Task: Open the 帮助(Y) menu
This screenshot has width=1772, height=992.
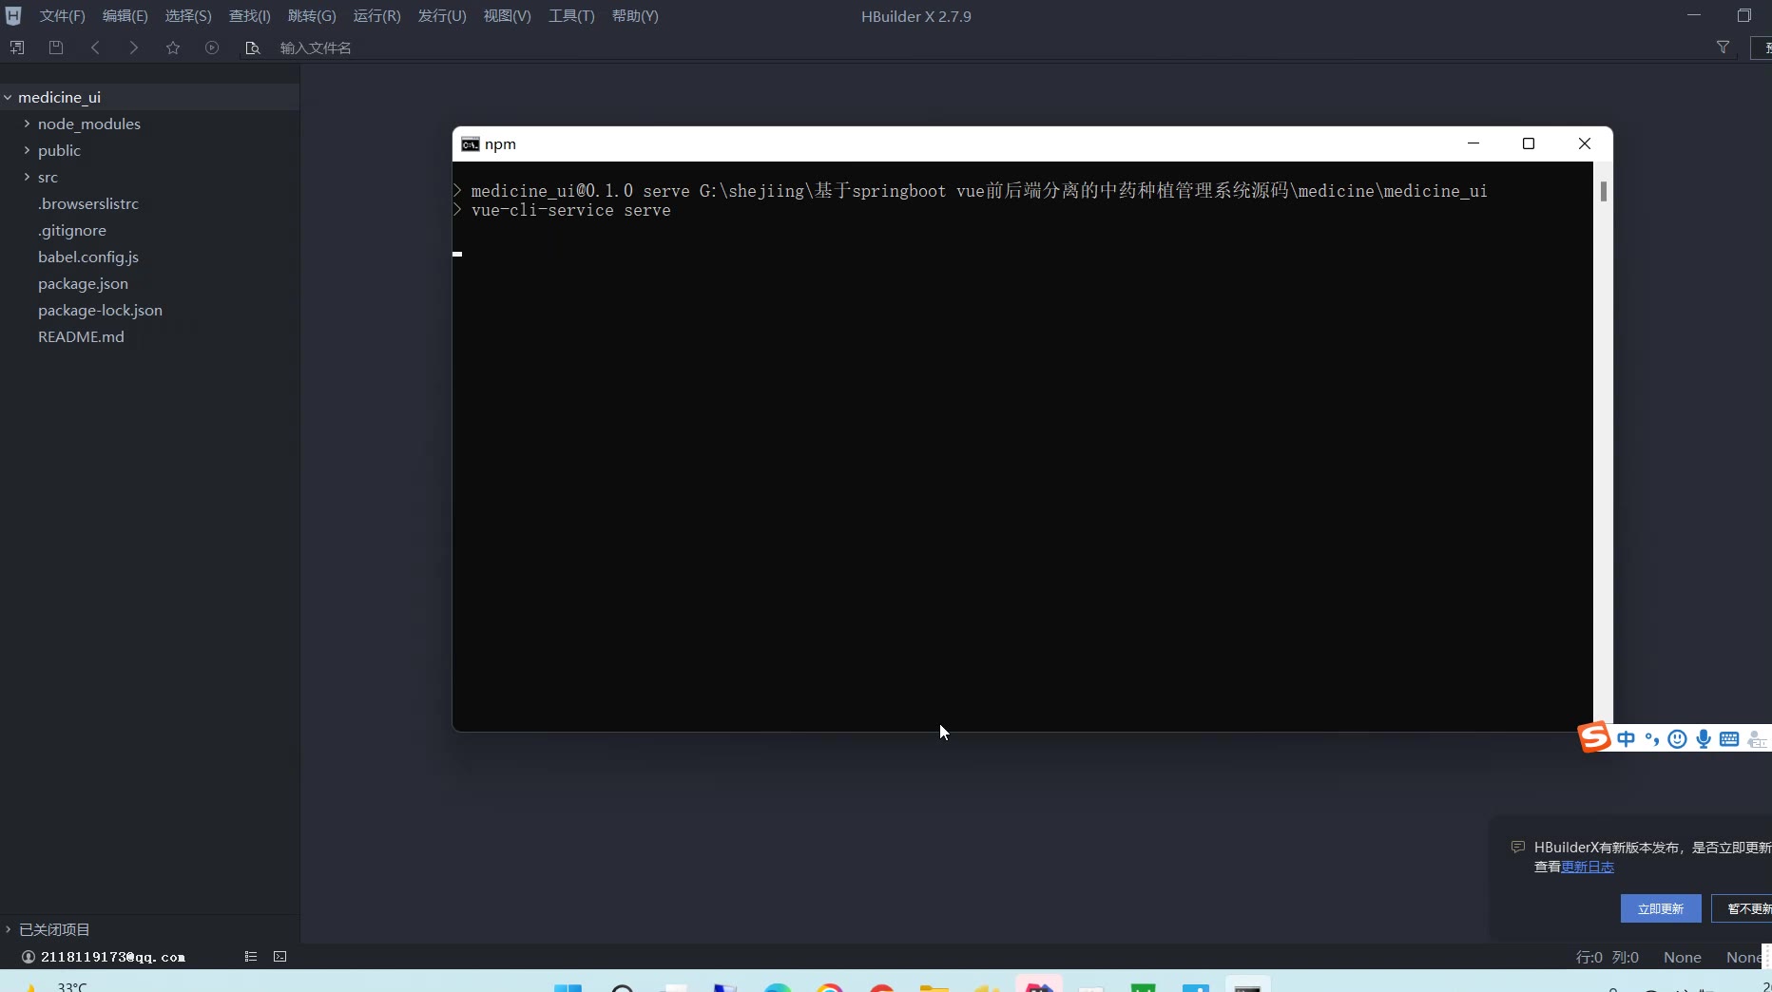Action: [635, 16]
